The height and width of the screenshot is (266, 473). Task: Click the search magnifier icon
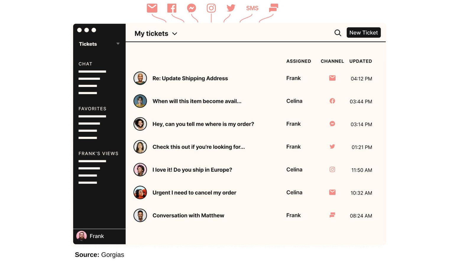pos(338,33)
